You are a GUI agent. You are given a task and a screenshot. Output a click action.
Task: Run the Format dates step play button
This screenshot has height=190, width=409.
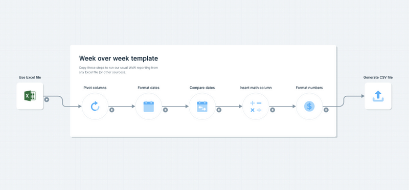pos(165,110)
